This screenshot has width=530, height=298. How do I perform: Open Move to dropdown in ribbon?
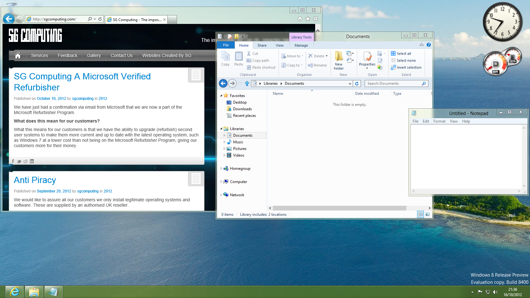pos(292,56)
